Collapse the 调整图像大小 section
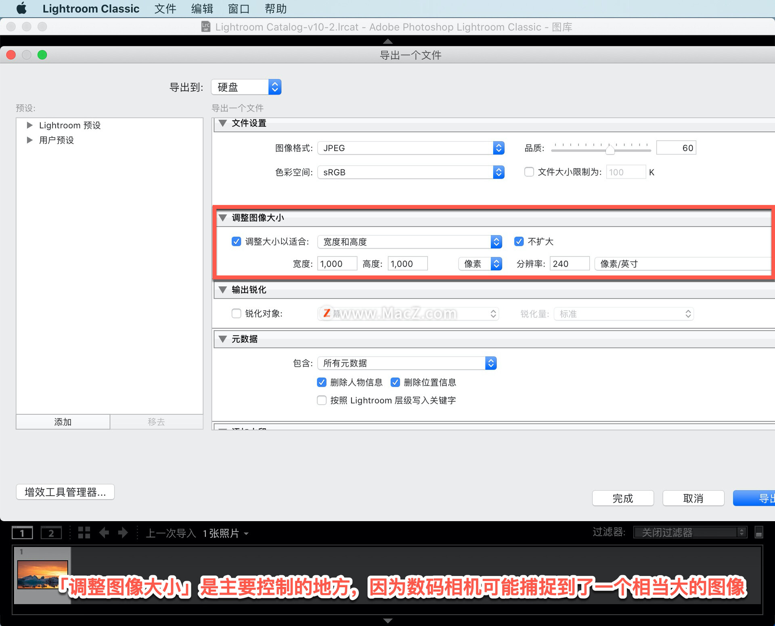The width and height of the screenshot is (775, 626). [222, 218]
